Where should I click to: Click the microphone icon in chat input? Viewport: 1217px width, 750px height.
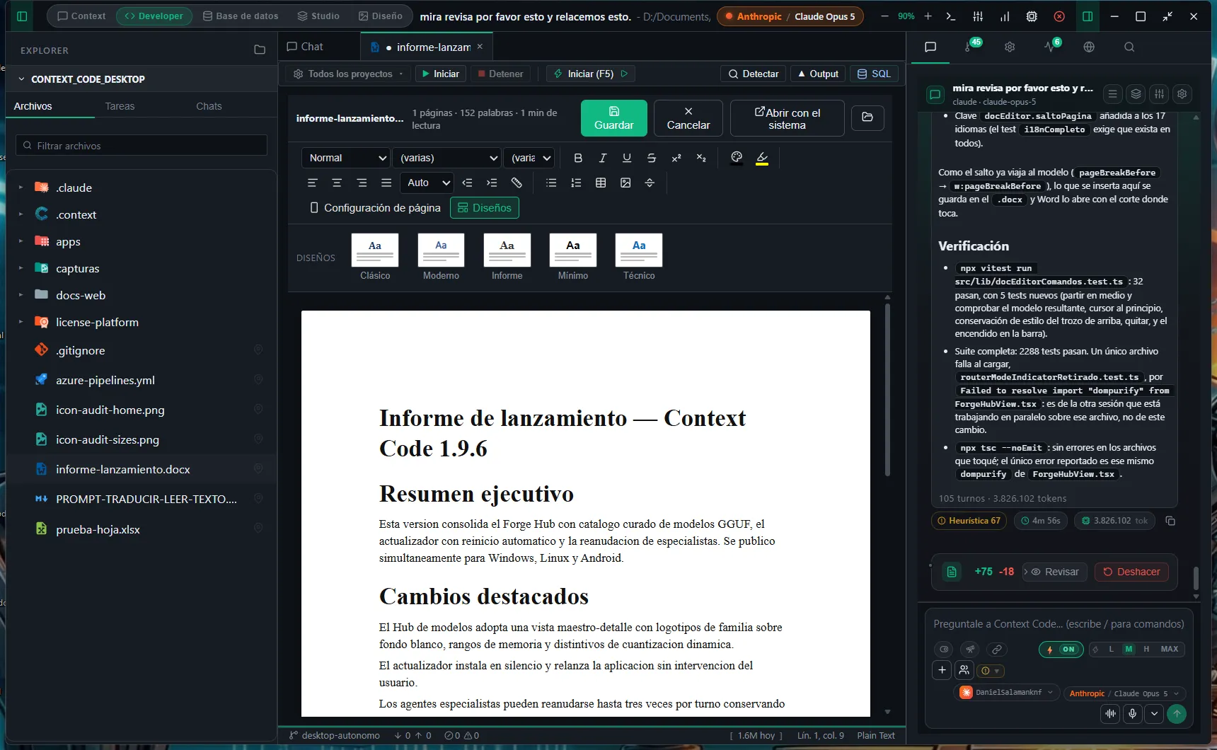[x=1132, y=713]
